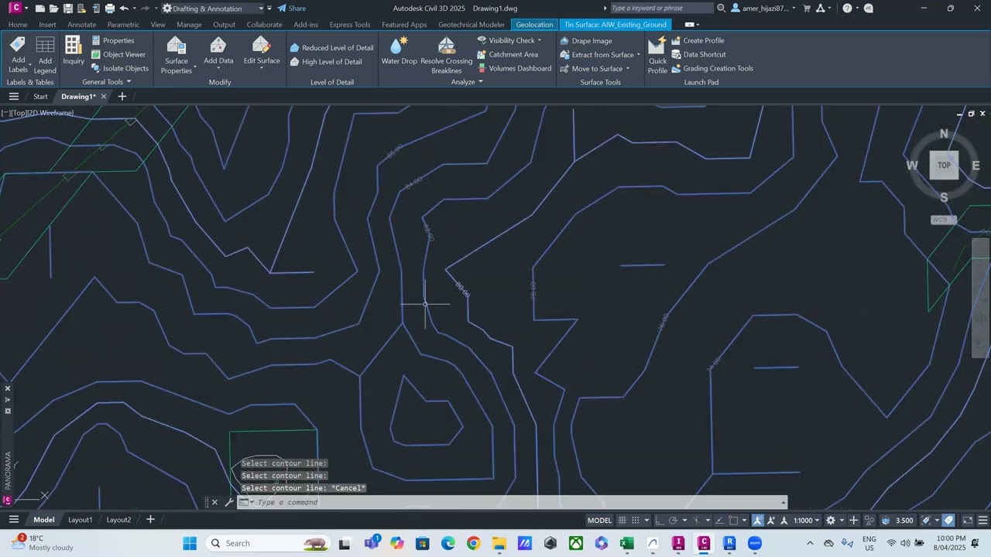Open Catchment Area tool
Screen dimensions: 991x557
click(x=507, y=54)
